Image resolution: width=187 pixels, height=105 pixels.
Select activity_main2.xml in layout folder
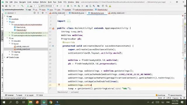pyautogui.click(x=23, y=49)
